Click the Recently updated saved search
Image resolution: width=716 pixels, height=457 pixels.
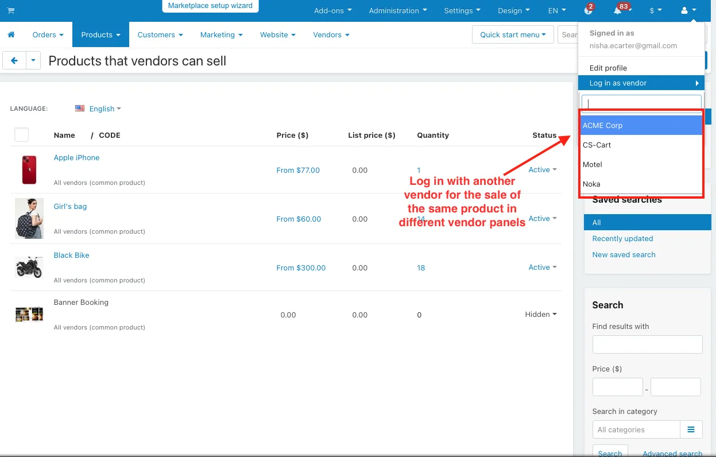(622, 238)
